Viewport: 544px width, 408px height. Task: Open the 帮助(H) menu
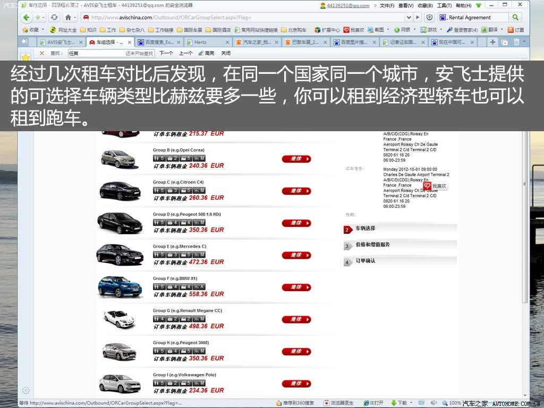tap(463, 5)
